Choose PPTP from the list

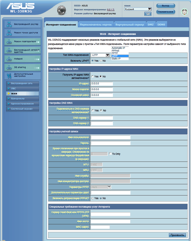120,53
